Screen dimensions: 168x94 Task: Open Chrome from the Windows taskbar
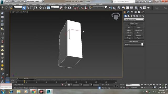[34, 92]
